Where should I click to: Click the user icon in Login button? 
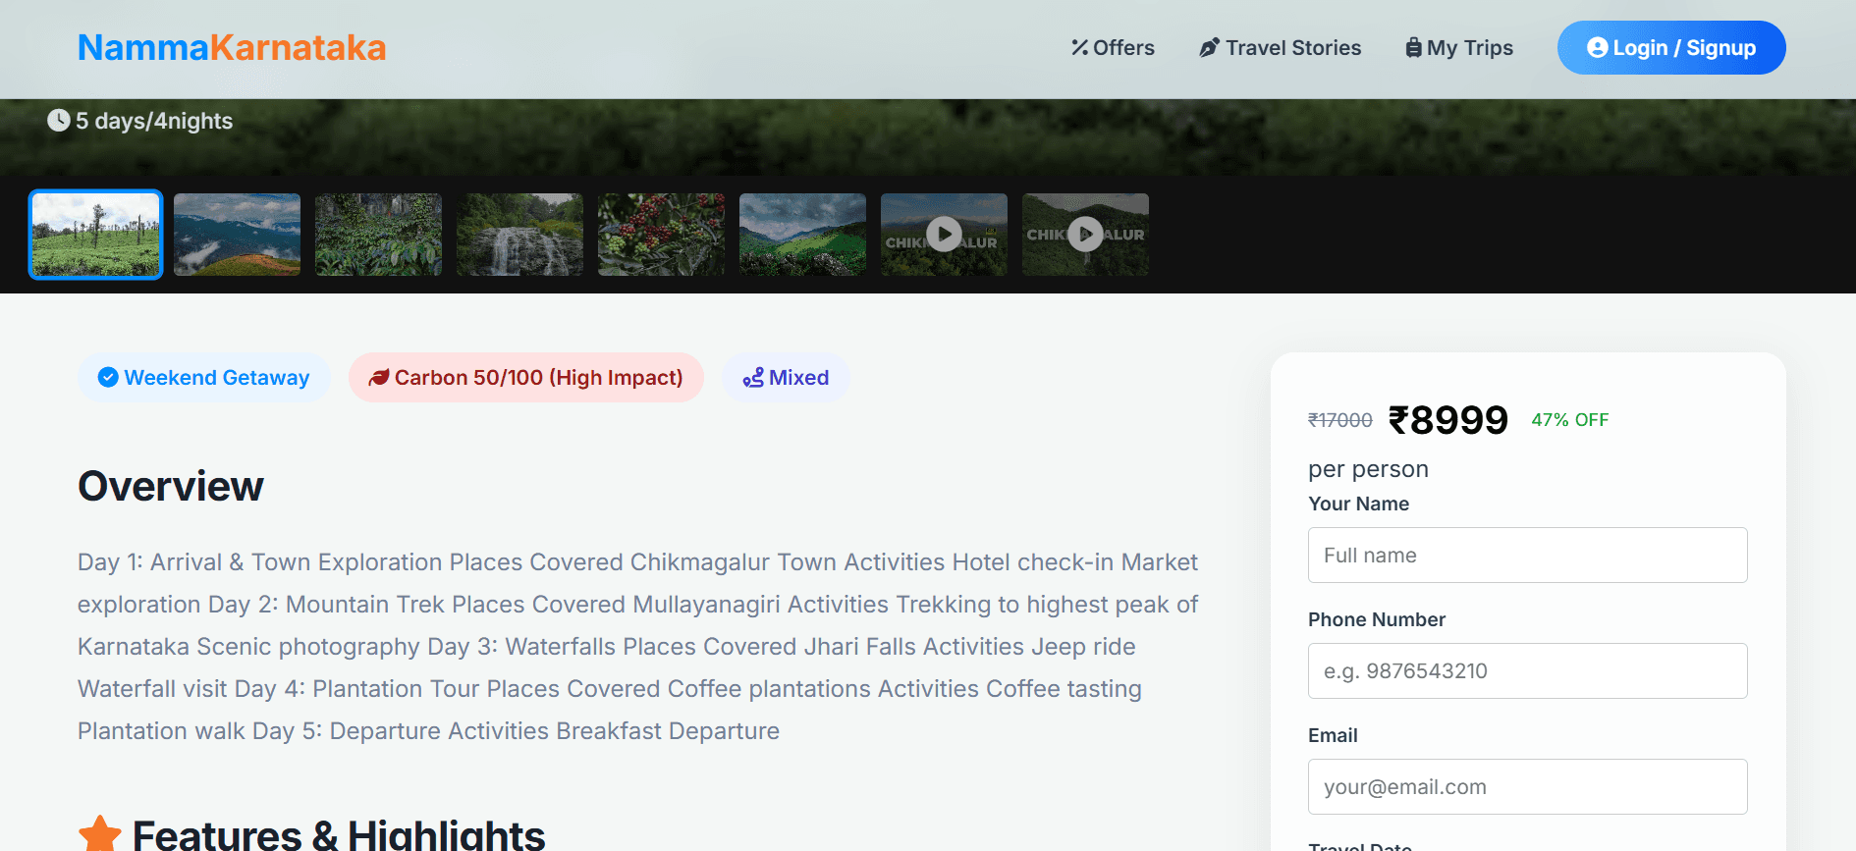coord(1597,47)
